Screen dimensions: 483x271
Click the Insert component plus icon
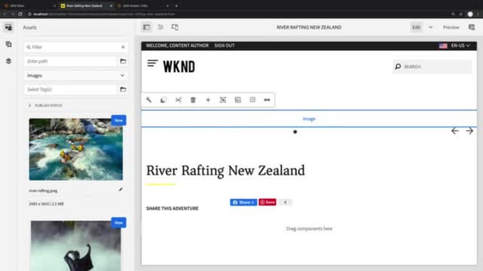coord(208,100)
